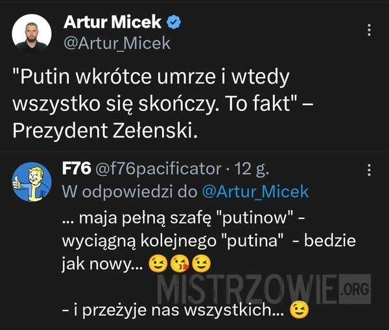
Task: Open more options for F76's reply
Action: [x=369, y=171]
